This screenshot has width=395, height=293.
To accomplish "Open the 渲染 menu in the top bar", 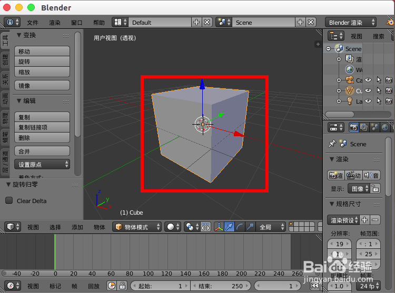I will 55,23.
